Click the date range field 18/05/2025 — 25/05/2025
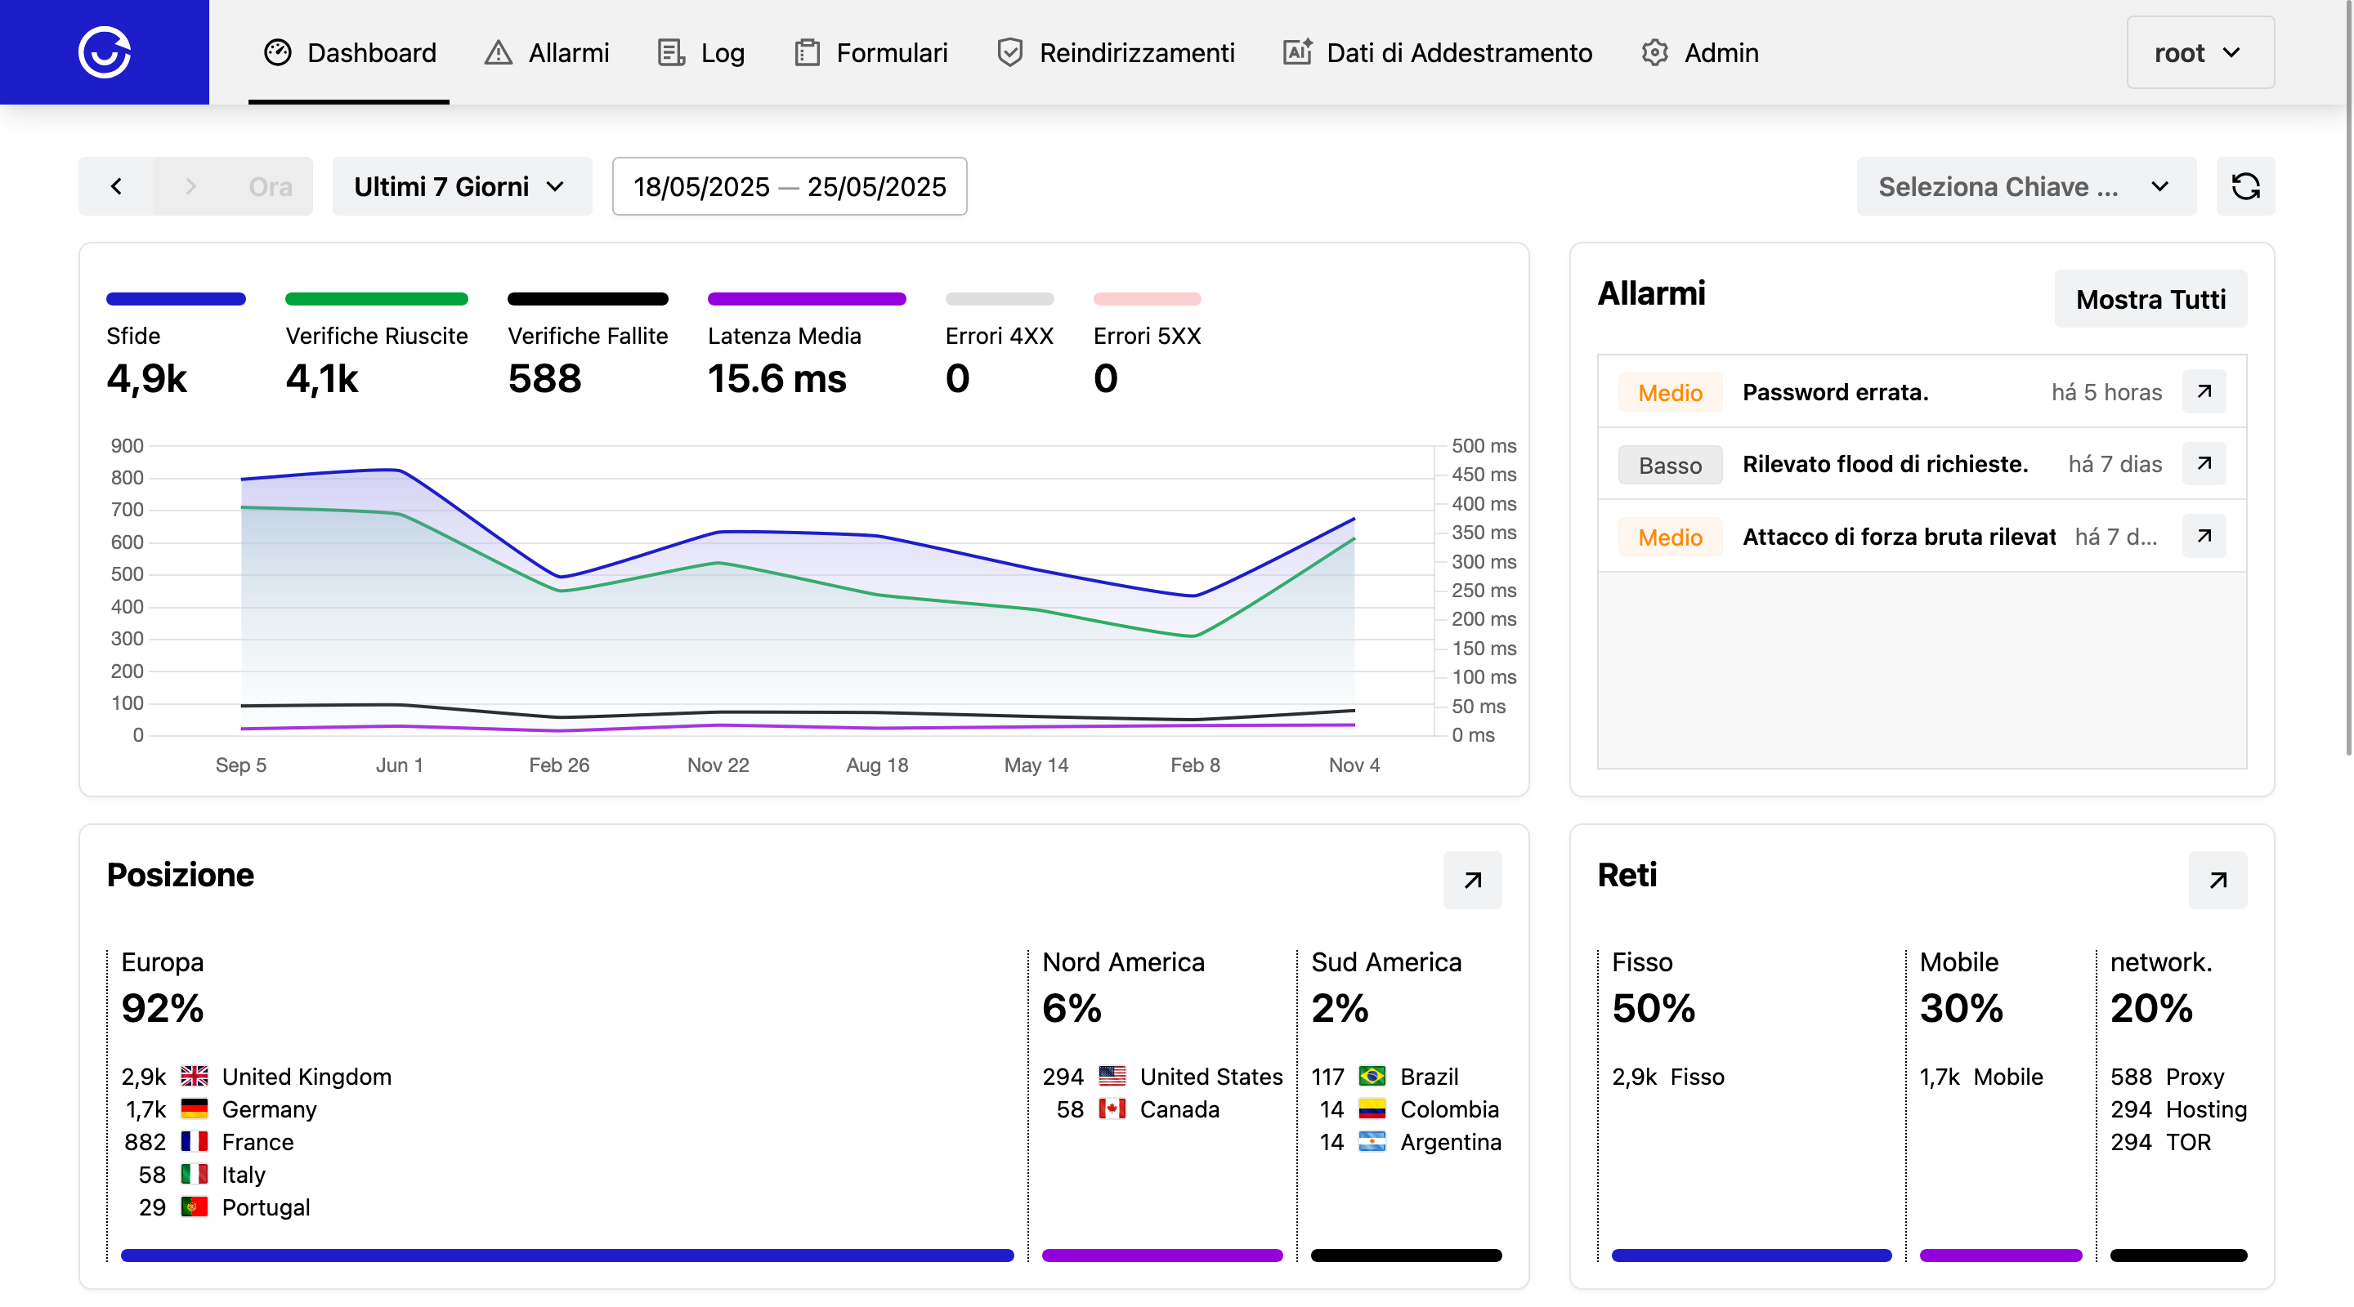The width and height of the screenshot is (2354, 1307). click(x=790, y=186)
